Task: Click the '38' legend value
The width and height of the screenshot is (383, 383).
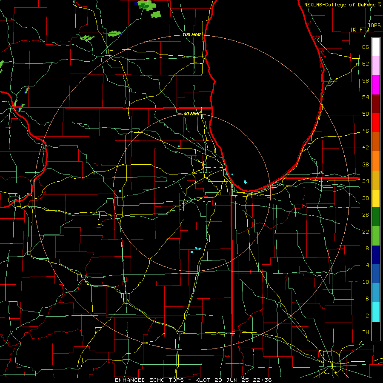Action: [366, 164]
